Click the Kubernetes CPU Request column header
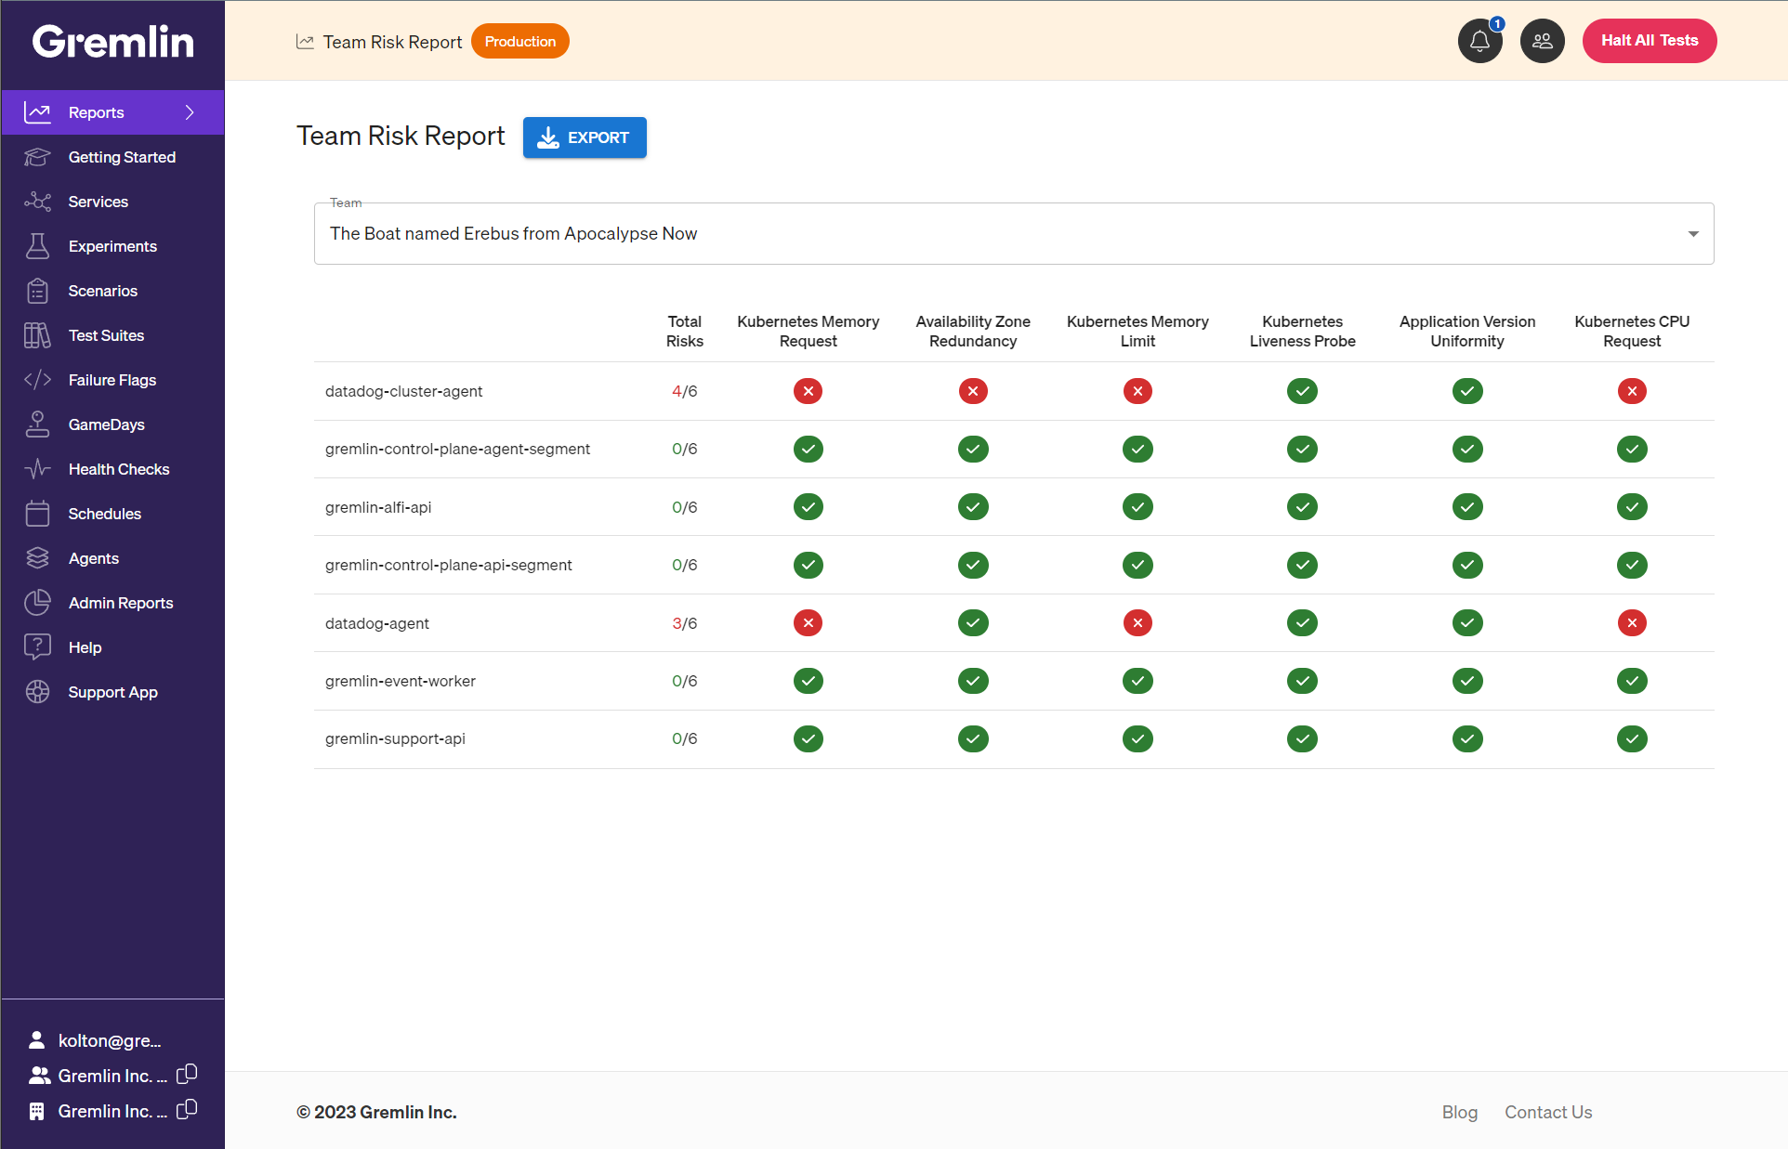The height and width of the screenshot is (1149, 1788). click(1632, 331)
